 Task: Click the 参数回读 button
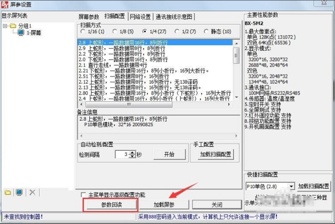[111, 204]
